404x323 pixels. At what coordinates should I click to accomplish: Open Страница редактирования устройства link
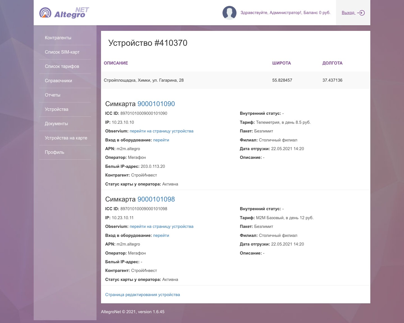(x=143, y=295)
